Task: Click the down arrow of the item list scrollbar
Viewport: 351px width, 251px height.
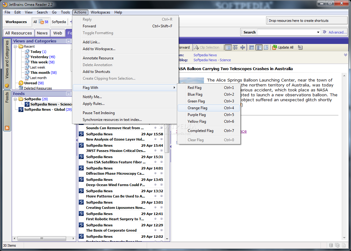Action: coord(167,239)
